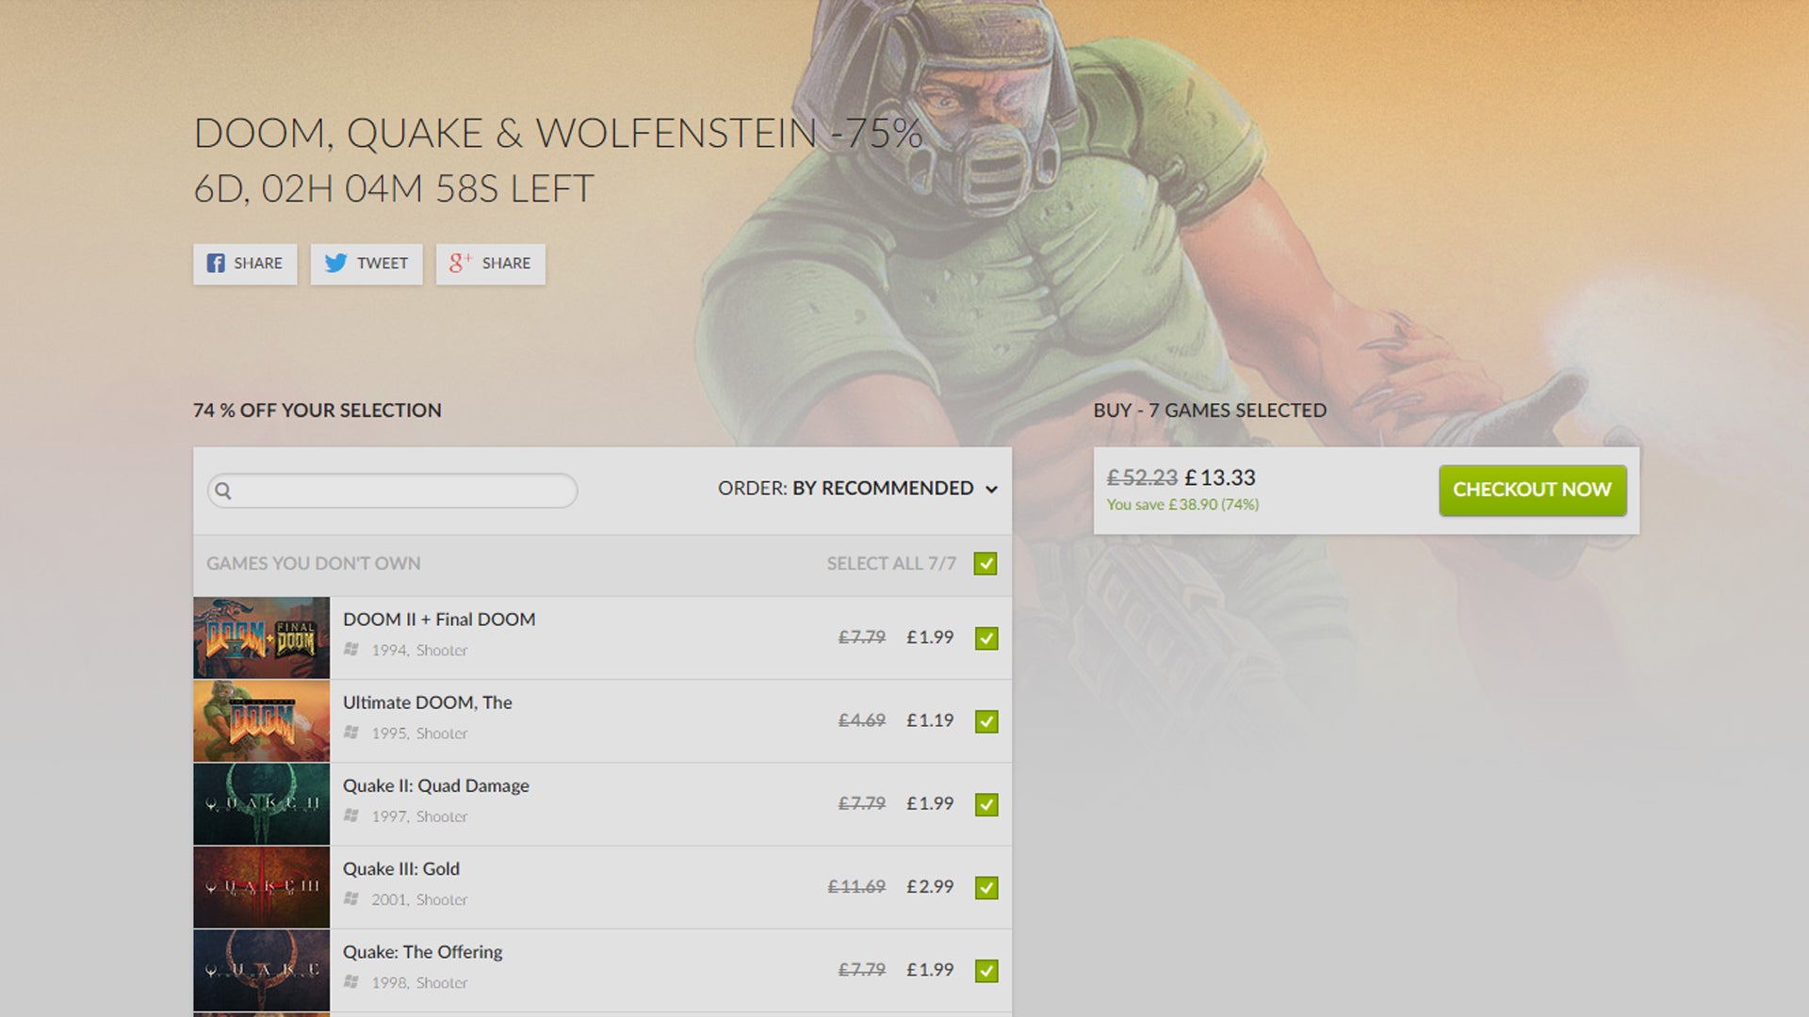Viewport: 1809px width, 1017px height.
Task: Click Windows icon under Ultimate DOOM
Action: 351,733
